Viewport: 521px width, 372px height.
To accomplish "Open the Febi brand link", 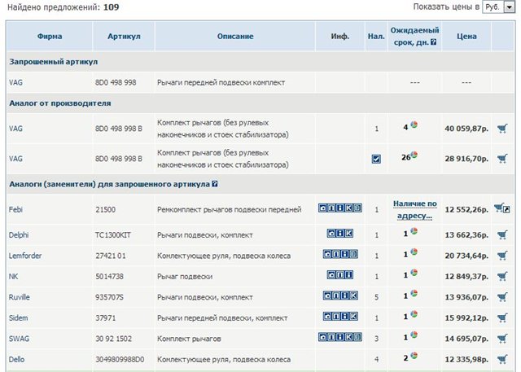I will click(x=15, y=209).
